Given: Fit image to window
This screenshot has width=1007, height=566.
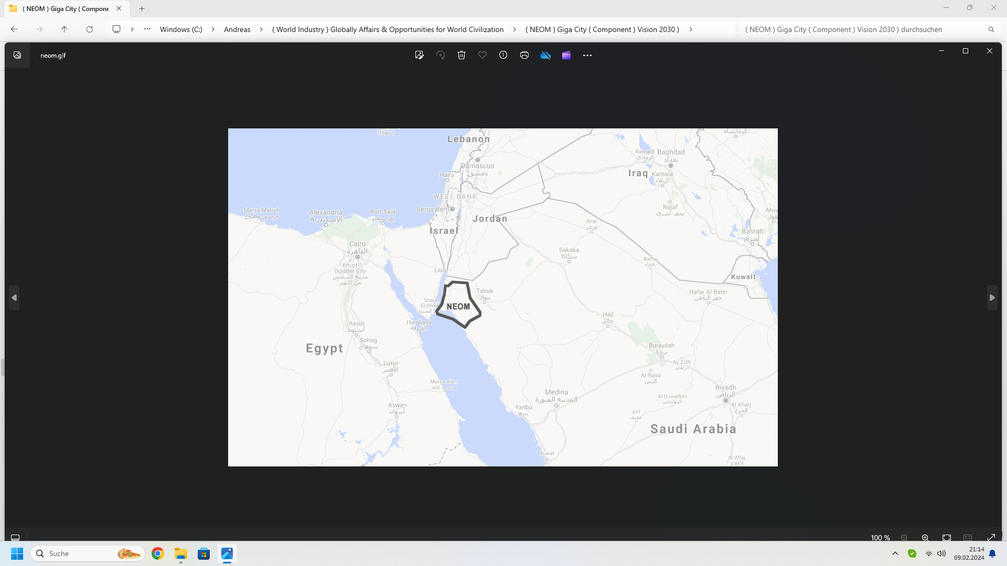Looking at the screenshot, I should point(947,538).
